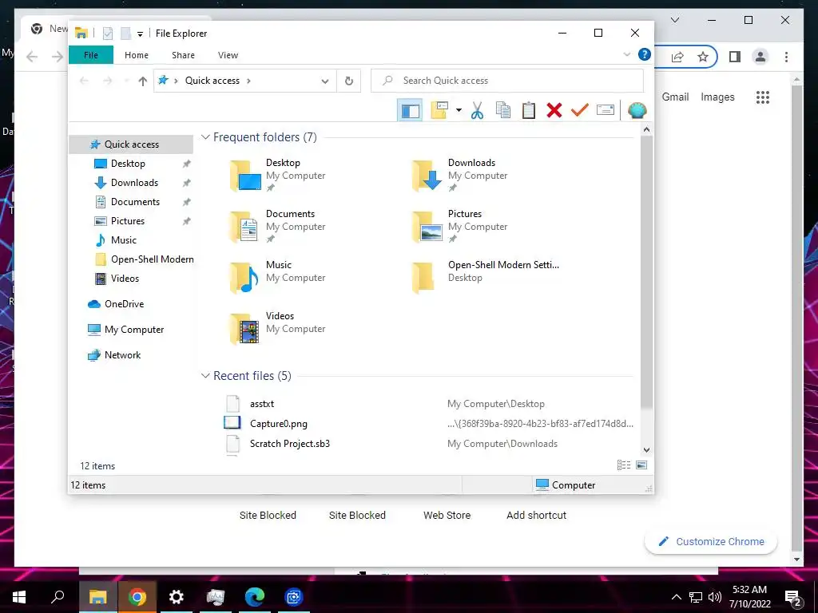Select the Documents frequent folder icon

(245, 227)
